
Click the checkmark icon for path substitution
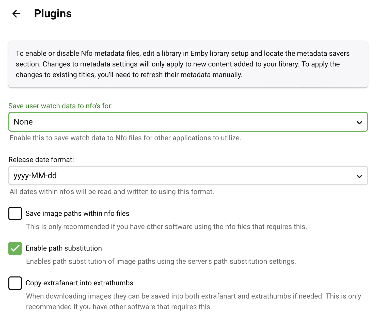[15, 248]
